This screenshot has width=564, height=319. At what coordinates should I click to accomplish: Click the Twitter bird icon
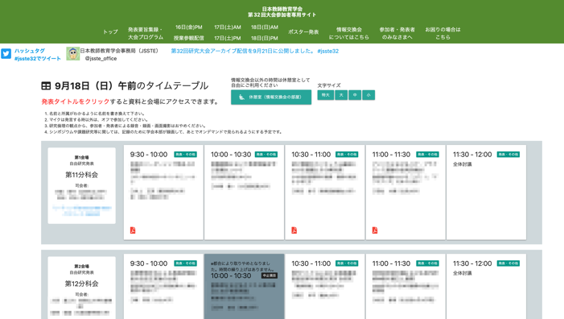[6, 54]
